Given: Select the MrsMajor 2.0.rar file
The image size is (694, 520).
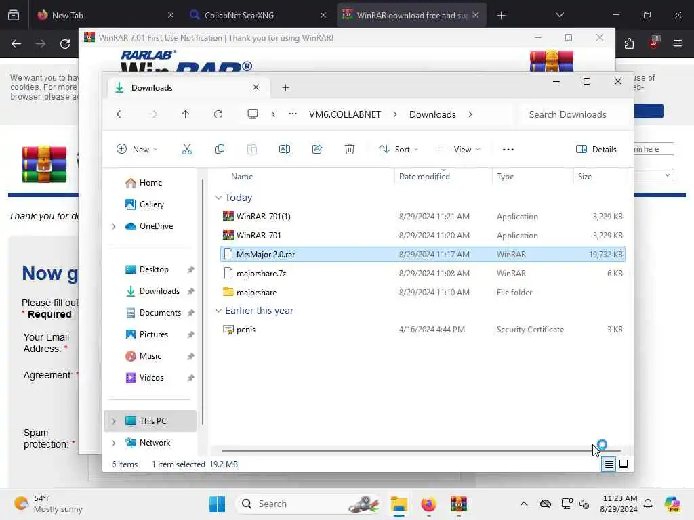Looking at the screenshot, I should (x=423, y=255).
